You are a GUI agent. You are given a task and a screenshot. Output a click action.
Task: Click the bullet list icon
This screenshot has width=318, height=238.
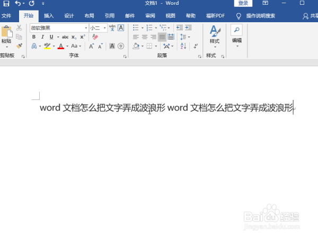coord(136,28)
